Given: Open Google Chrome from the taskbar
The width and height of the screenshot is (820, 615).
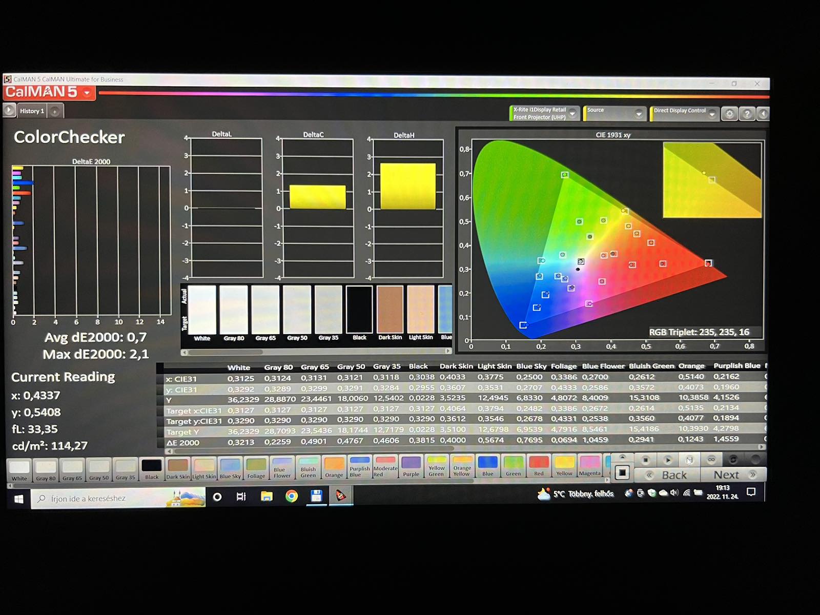Looking at the screenshot, I should pyautogui.click(x=292, y=496).
